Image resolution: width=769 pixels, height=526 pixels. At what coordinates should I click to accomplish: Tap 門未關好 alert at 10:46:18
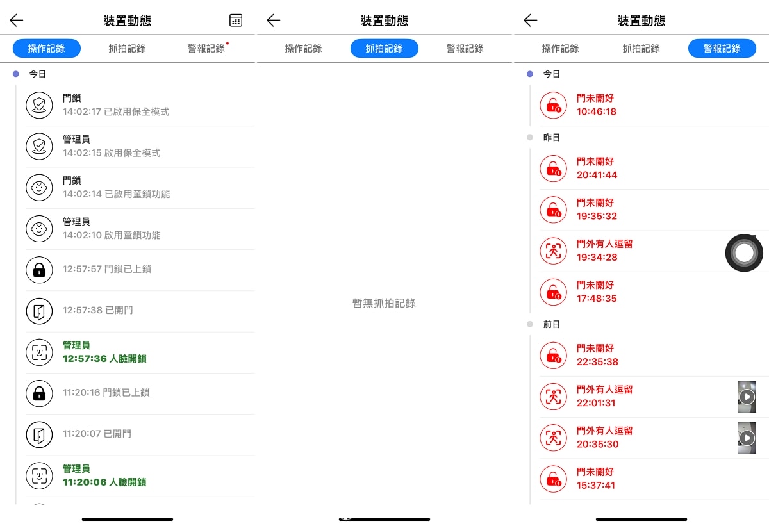click(597, 105)
